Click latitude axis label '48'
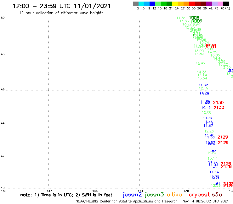This screenshot has height=204, width=233. tap(3, 54)
